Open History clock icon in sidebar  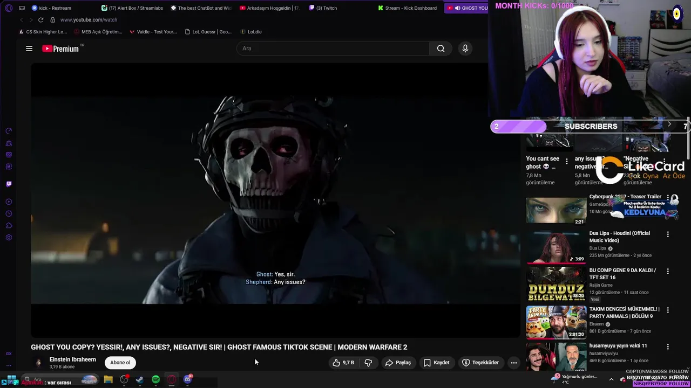tap(9, 213)
